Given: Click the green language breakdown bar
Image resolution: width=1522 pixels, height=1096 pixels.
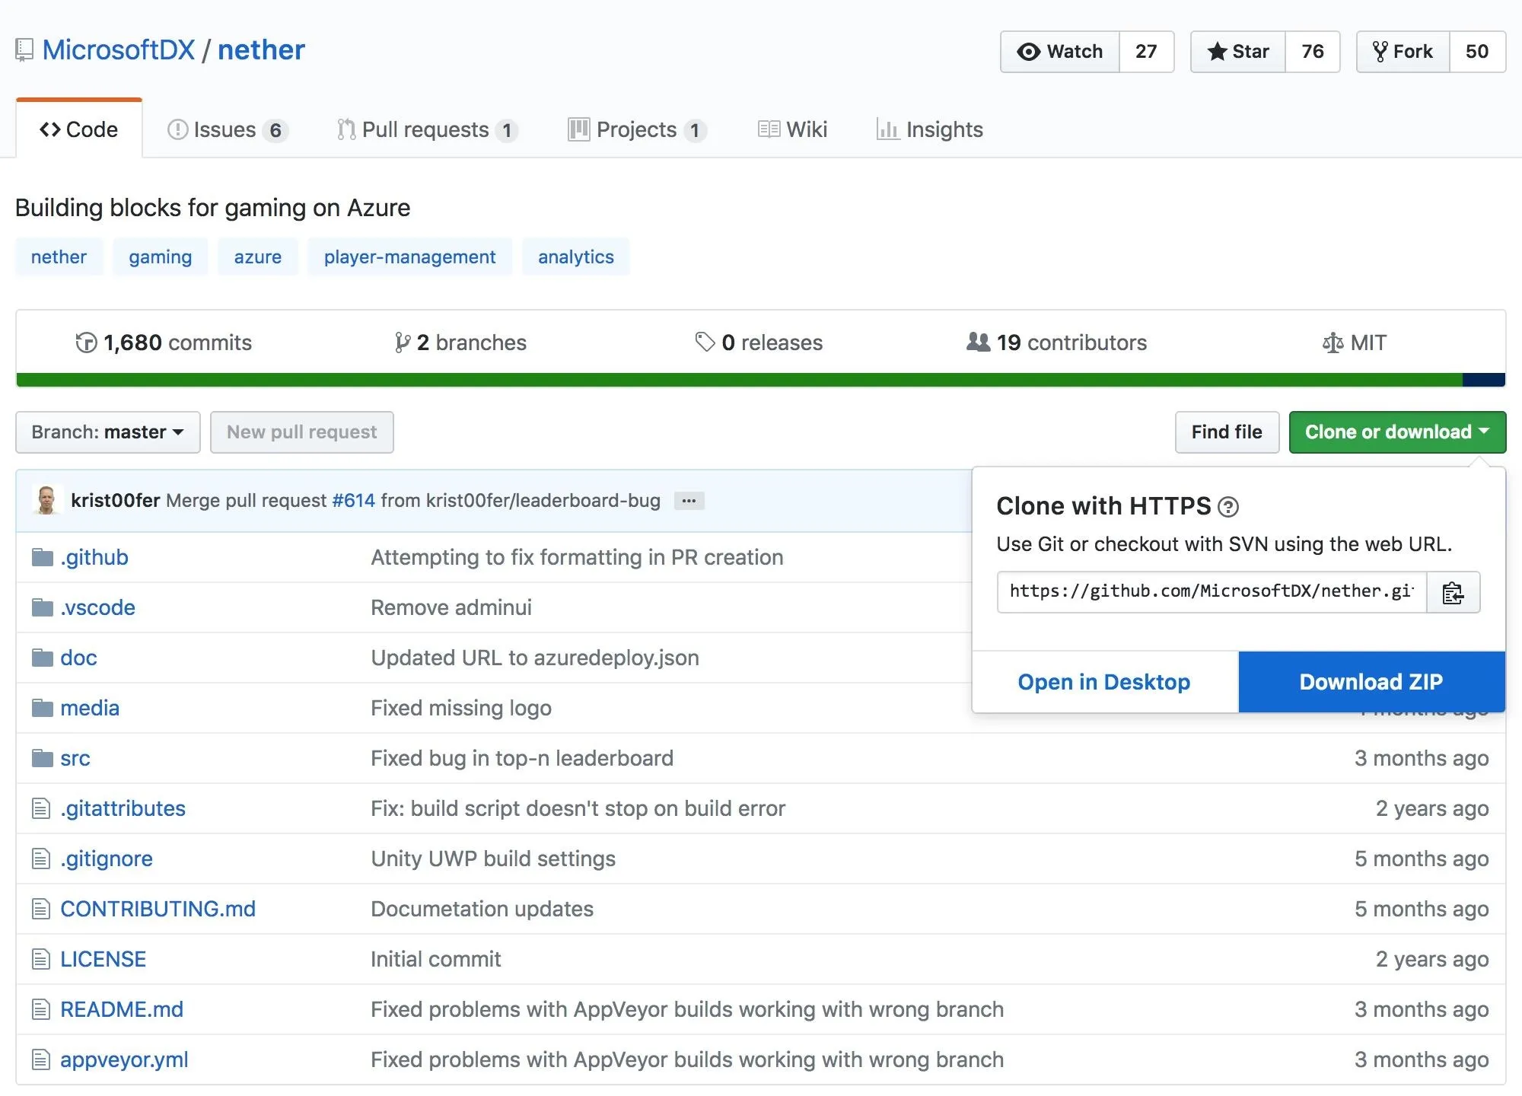Looking at the screenshot, I should (739, 380).
